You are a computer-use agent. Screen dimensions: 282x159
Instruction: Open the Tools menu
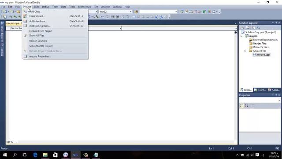coord(72,7)
